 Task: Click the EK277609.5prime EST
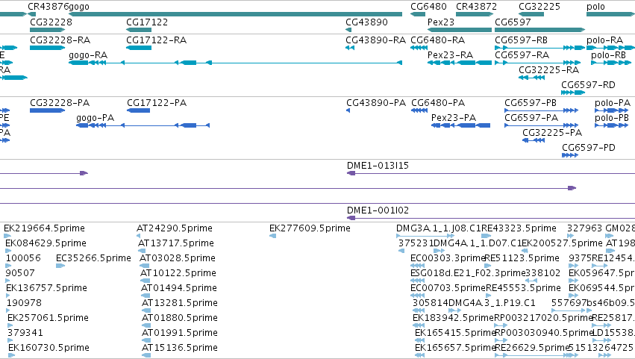click(x=272, y=235)
